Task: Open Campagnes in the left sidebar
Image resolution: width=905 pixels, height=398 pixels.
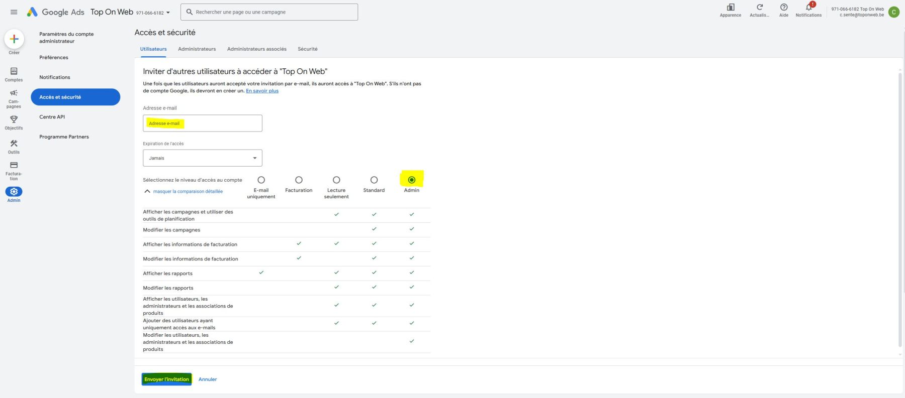Action: 14,93
